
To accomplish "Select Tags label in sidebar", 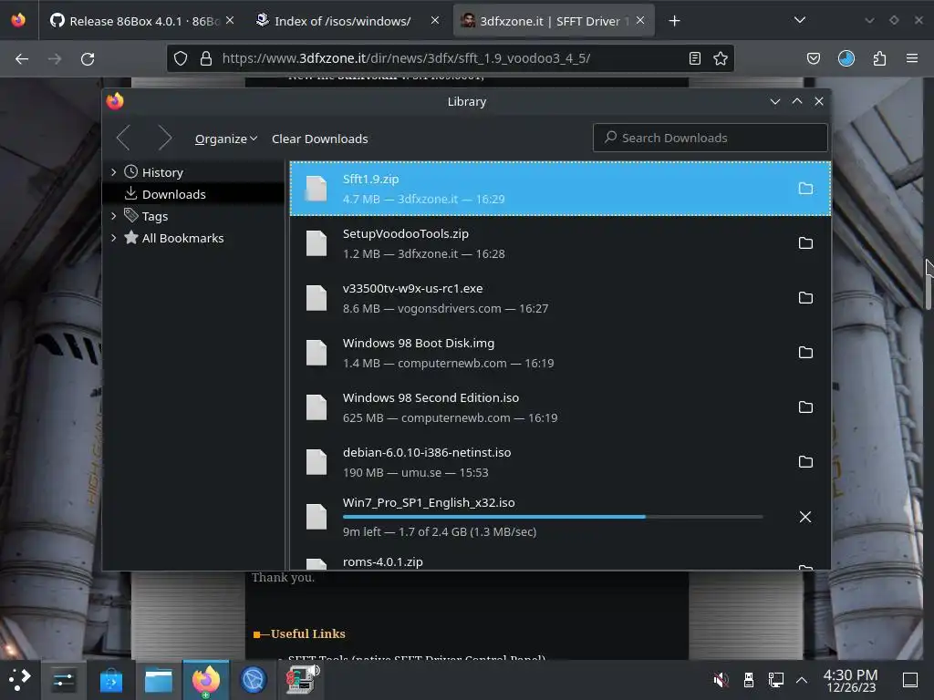I will [x=155, y=217].
